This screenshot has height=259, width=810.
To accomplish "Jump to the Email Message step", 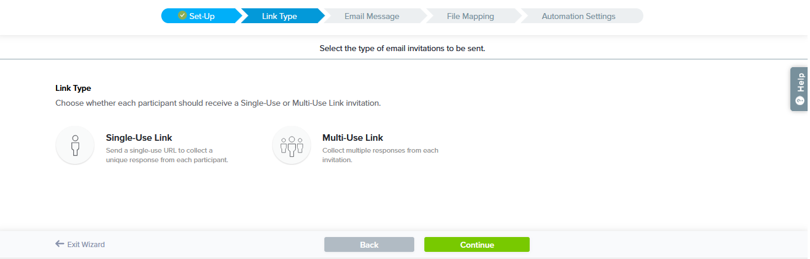I will (371, 17).
